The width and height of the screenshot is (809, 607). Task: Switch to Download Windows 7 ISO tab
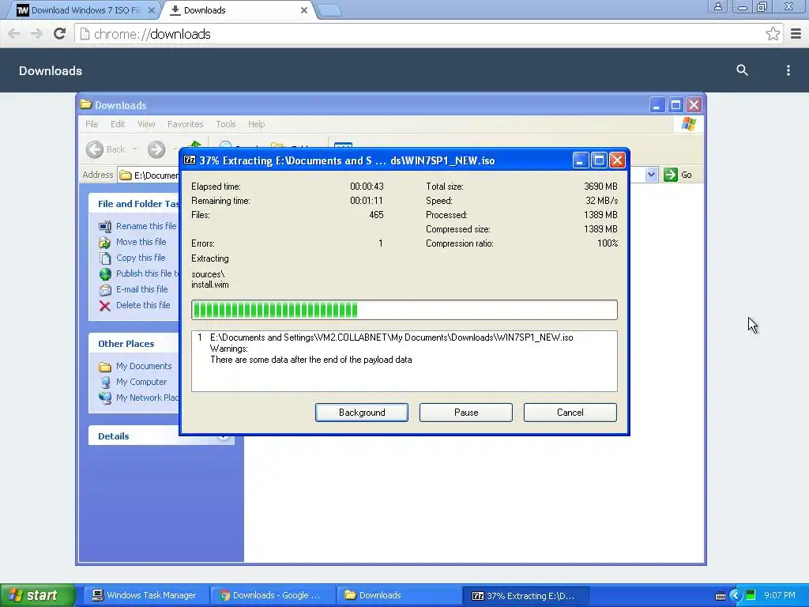[x=85, y=10]
